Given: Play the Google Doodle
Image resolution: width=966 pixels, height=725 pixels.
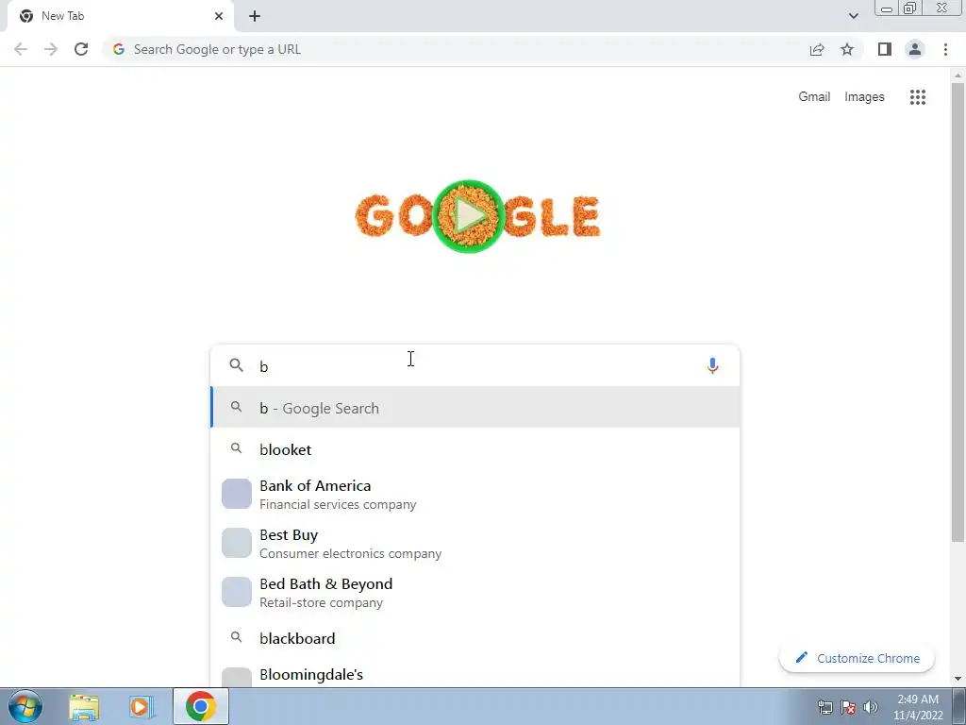Looking at the screenshot, I should coord(468,216).
